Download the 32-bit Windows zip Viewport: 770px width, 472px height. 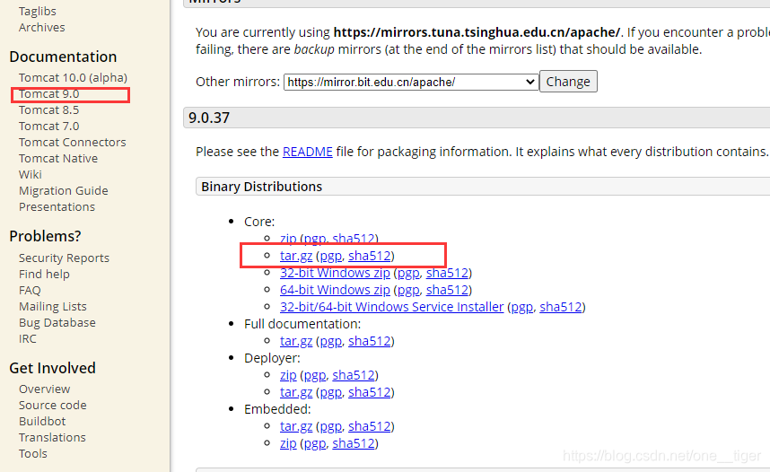335,273
